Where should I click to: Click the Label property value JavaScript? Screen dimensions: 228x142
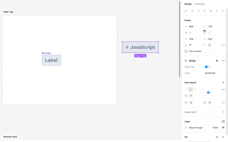[x=210, y=73]
